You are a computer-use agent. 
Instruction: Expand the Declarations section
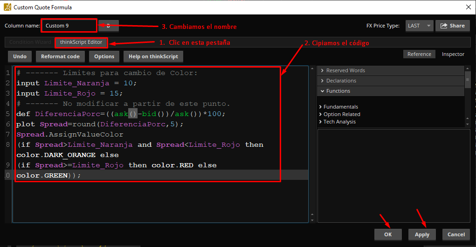[x=391, y=81]
